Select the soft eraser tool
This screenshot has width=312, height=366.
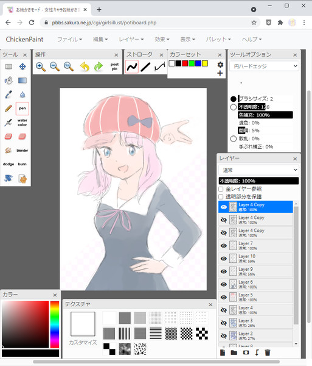point(23,136)
